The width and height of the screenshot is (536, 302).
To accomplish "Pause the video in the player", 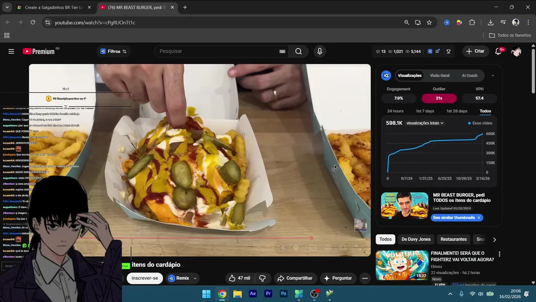I will [296, 247].
